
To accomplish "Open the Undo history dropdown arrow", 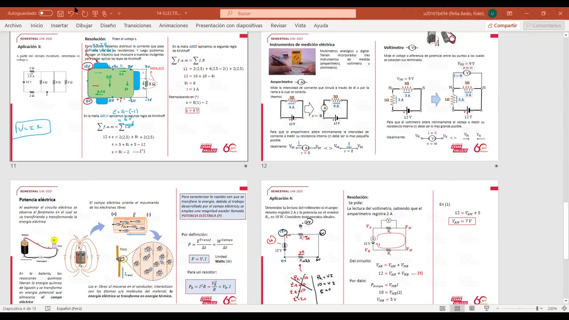I will pyautogui.click(x=77, y=13).
